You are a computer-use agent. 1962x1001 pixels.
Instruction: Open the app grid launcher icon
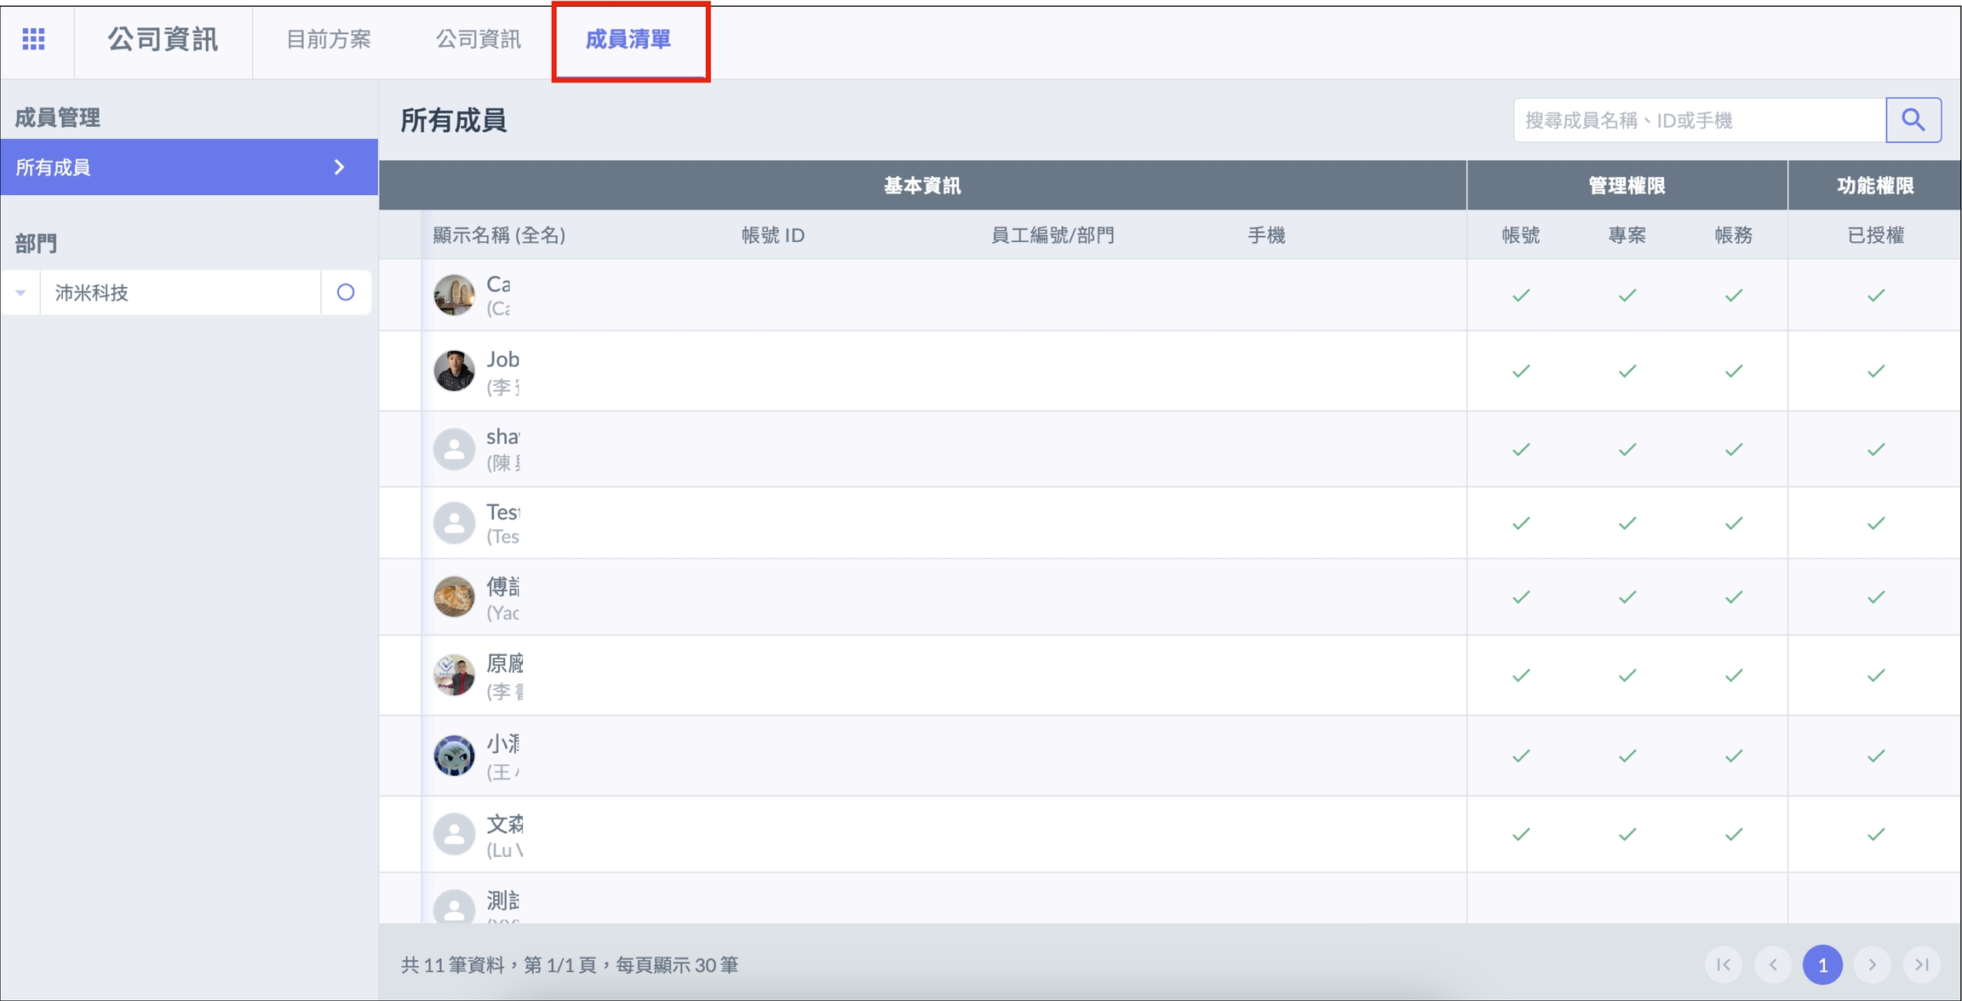tap(33, 39)
